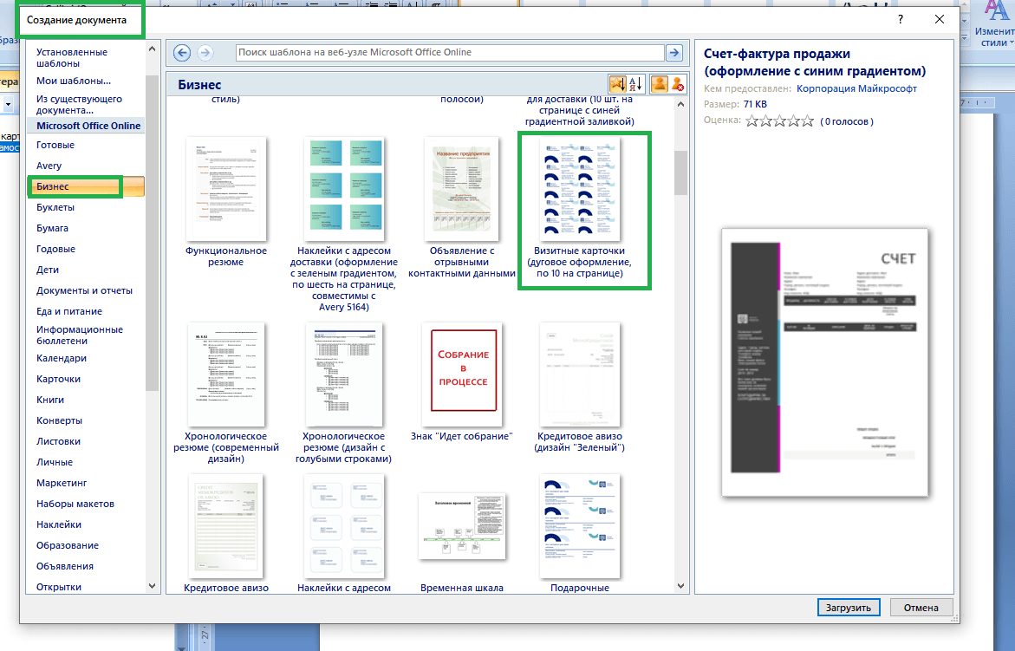Click the forward navigation arrow
Viewport: 1015px width, 651px height.
pyautogui.click(x=205, y=53)
